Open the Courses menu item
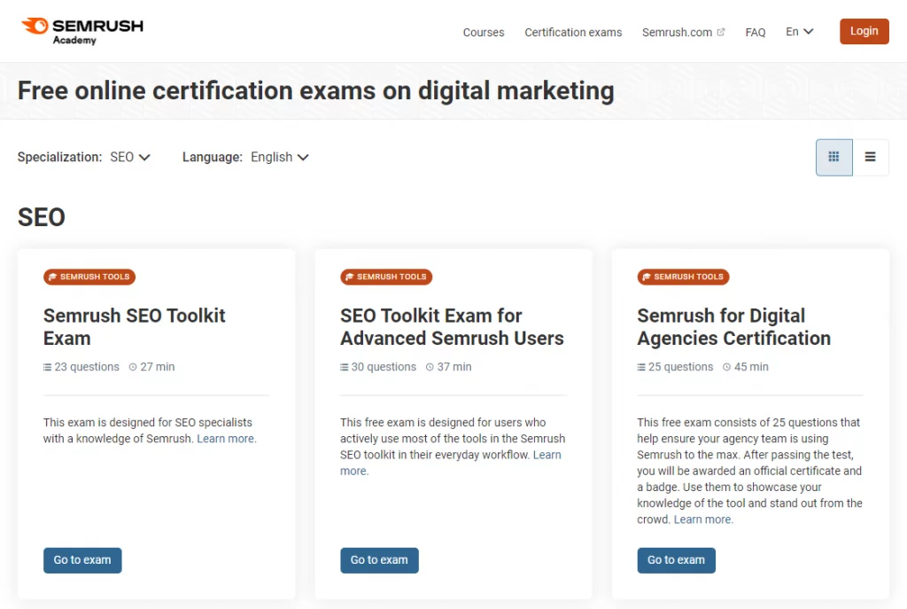Image resolution: width=907 pixels, height=609 pixels. click(484, 33)
